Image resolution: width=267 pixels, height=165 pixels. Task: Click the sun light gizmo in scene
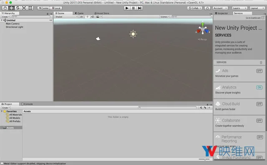[133, 34]
